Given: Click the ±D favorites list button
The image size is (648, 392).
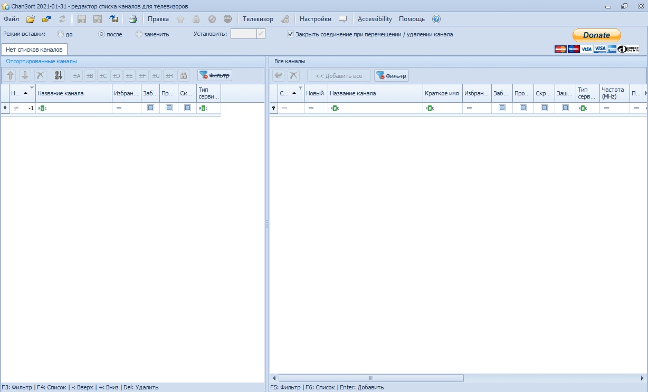Looking at the screenshot, I should (117, 76).
